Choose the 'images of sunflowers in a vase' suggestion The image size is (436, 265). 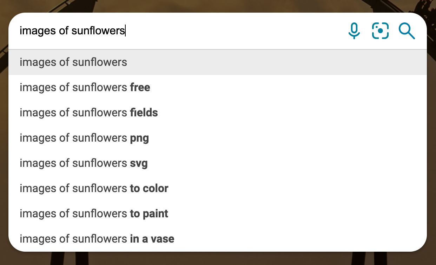[97, 239]
